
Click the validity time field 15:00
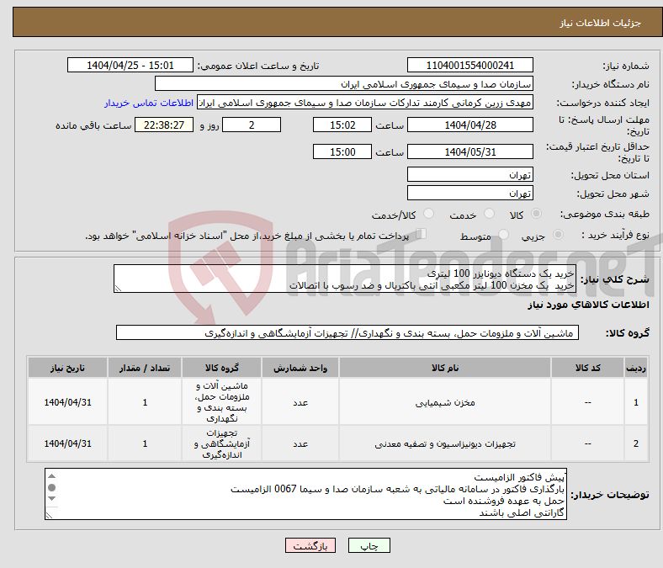342,151
